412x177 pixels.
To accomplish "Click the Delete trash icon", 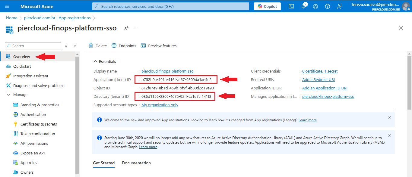I will [91, 46].
